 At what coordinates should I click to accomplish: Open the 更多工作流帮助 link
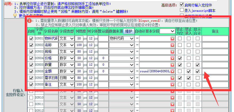(31, 16)
